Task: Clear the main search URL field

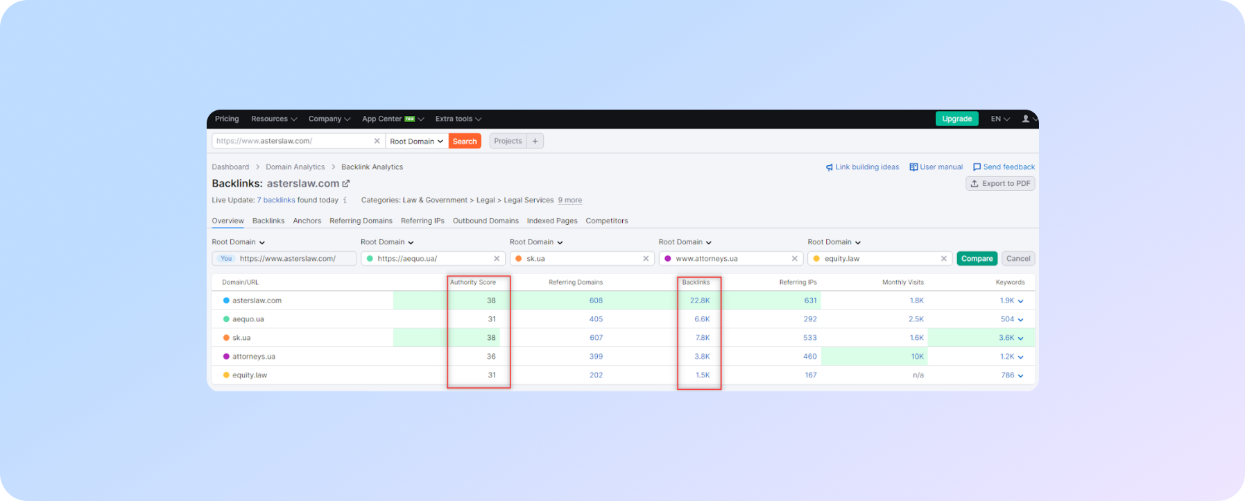Action: [377, 141]
